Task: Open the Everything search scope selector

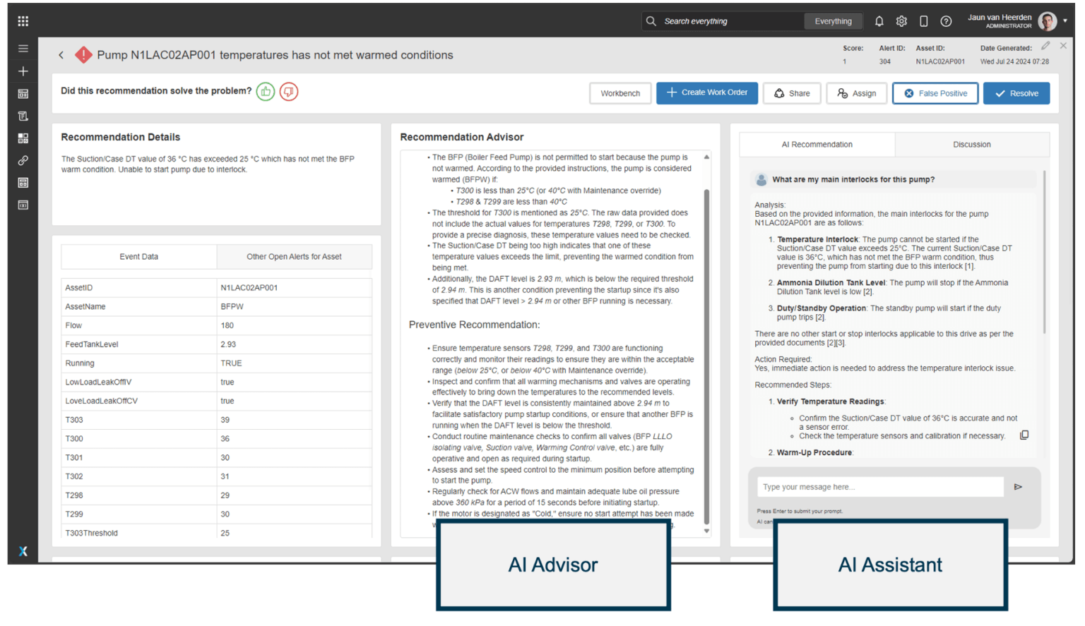Action: coord(833,21)
